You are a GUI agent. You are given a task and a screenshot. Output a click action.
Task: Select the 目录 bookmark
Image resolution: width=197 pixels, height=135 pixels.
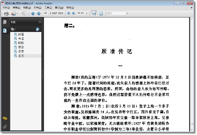[21, 52]
